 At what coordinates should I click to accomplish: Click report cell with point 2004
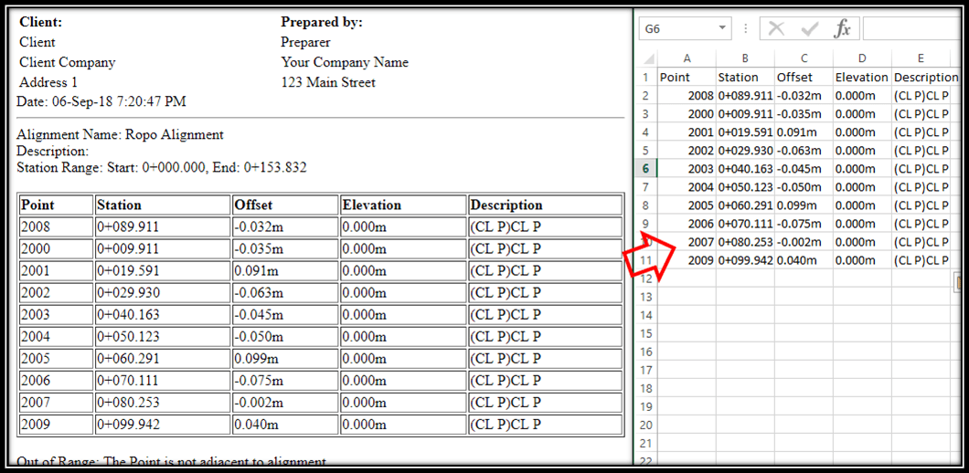pos(57,337)
